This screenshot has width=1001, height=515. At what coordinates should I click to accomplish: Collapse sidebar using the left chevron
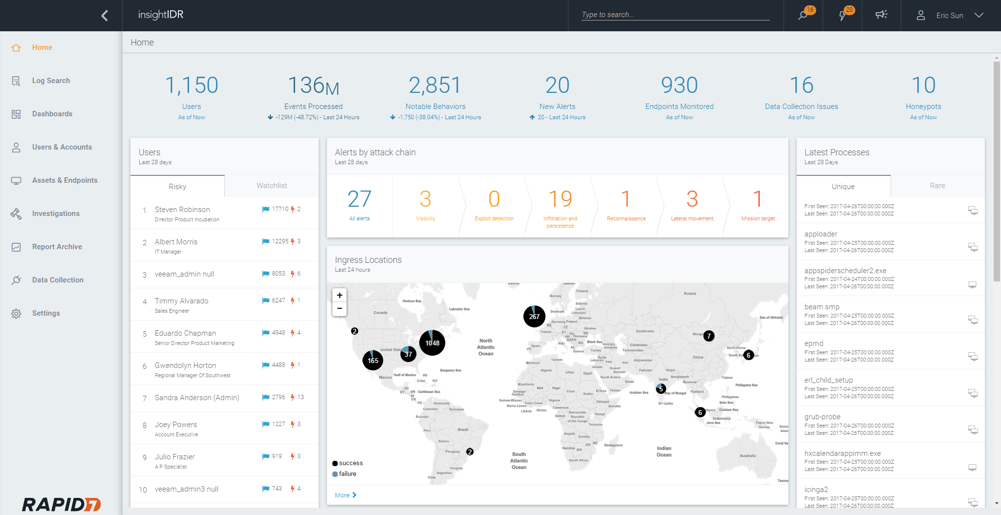[105, 16]
